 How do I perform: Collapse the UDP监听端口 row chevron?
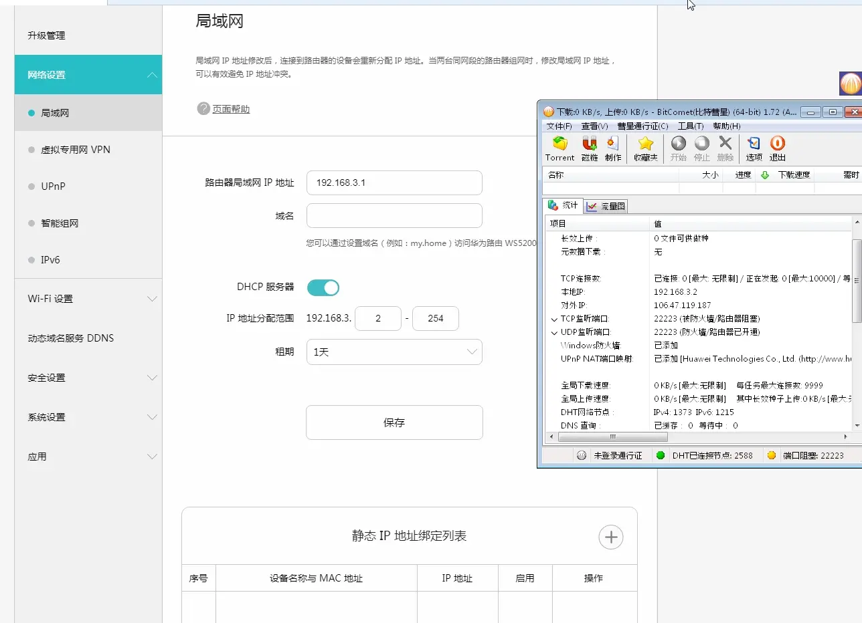pos(554,332)
